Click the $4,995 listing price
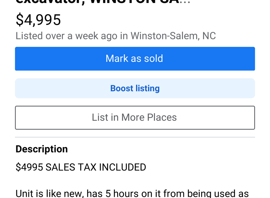 click(x=38, y=20)
